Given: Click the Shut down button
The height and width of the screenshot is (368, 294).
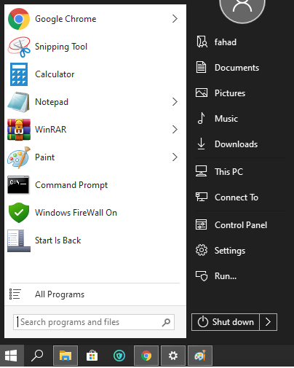Looking at the screenshot, I should (x=226, y=322).
